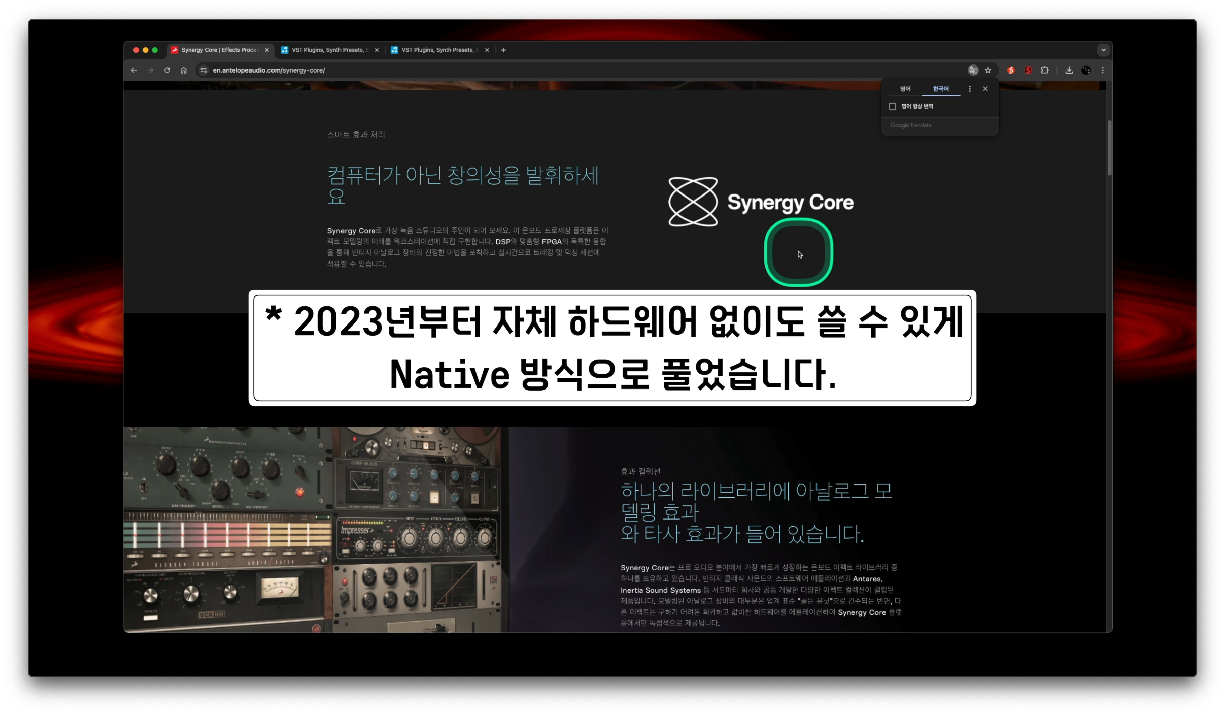Select the '한국어' tab in translate popup
This screenshot has width=1225, height=714.
point(941,89)
